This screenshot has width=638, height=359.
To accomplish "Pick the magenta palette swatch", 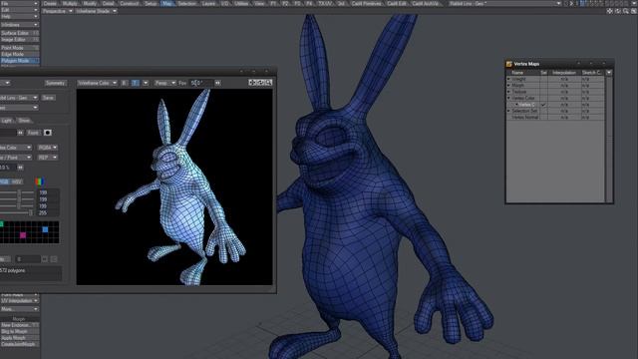I will (23, 235).
